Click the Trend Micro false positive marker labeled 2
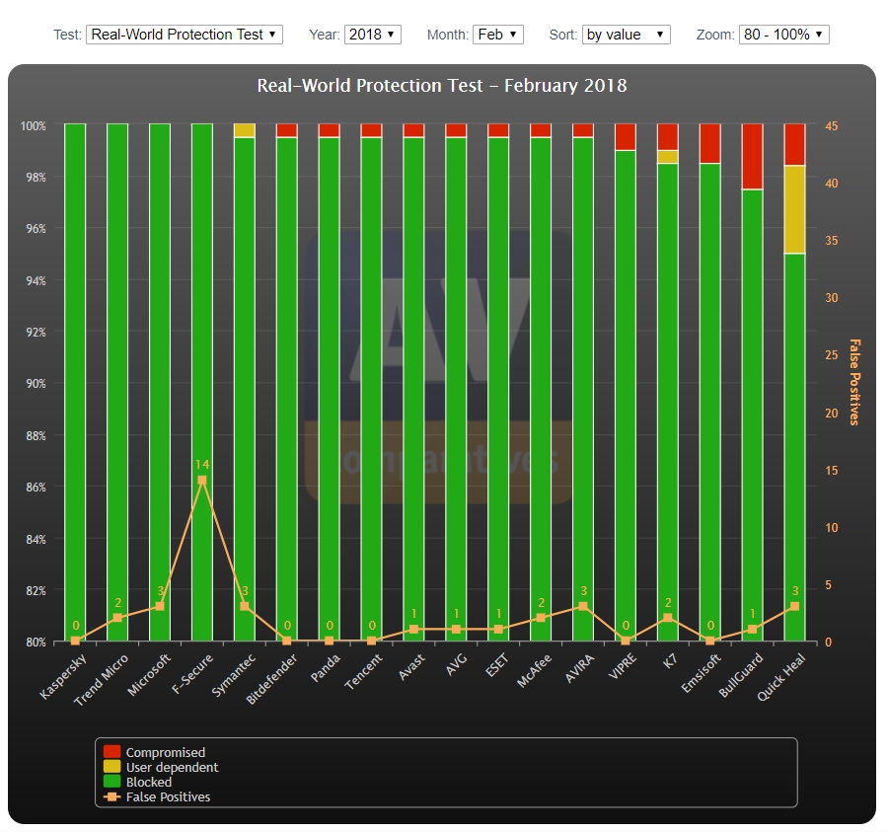This screenshot has width=888, height=832. pos(117,618)
